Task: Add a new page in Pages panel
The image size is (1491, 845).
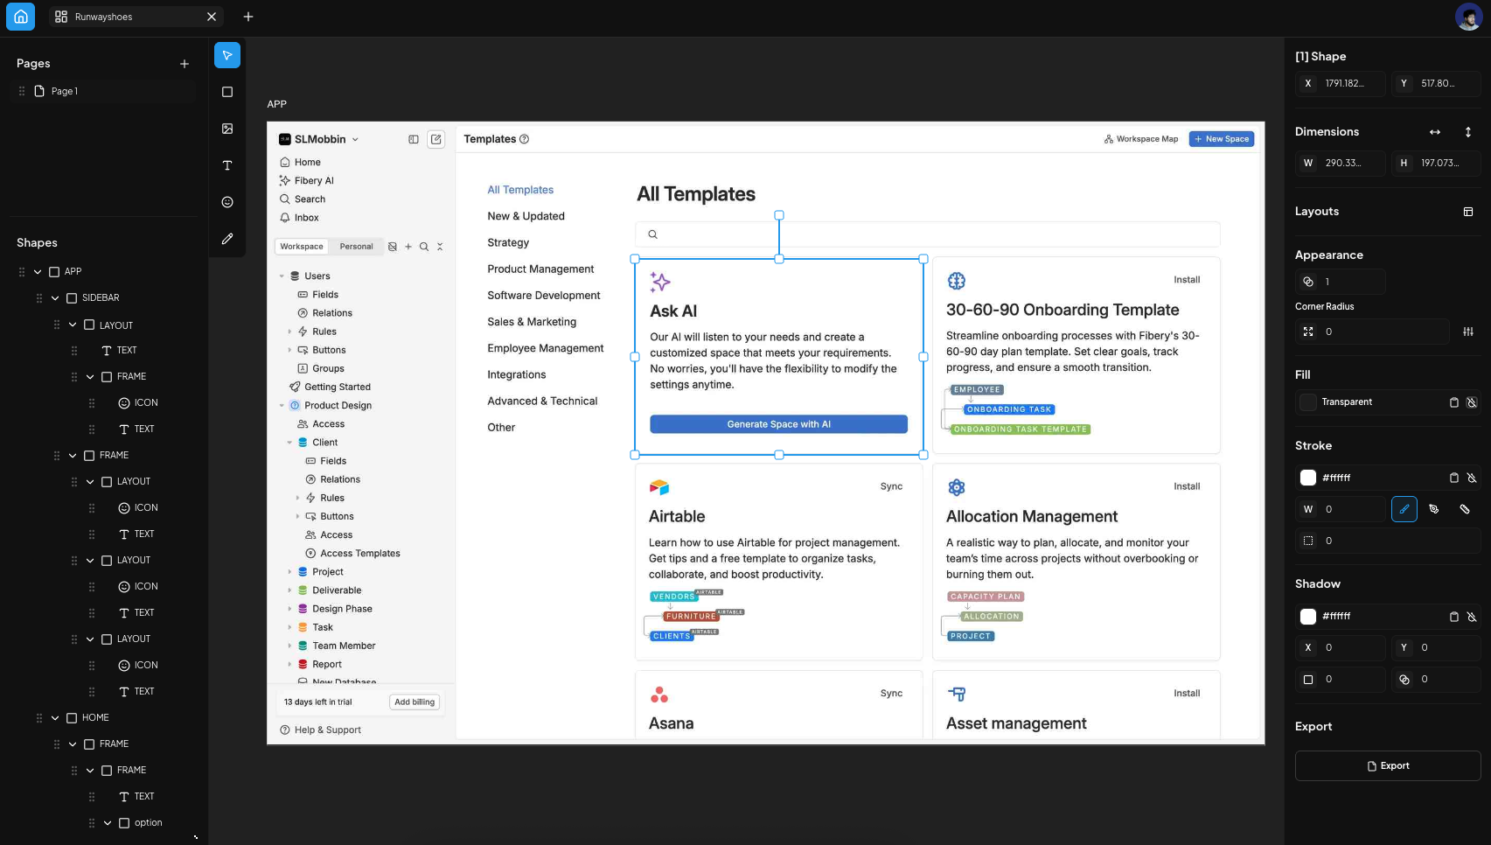Action: coord(185,64)
